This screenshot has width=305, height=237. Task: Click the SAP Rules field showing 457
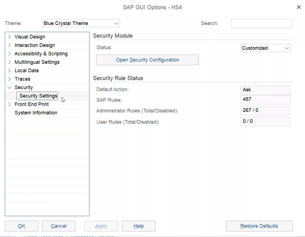click(x=265, y=100)
